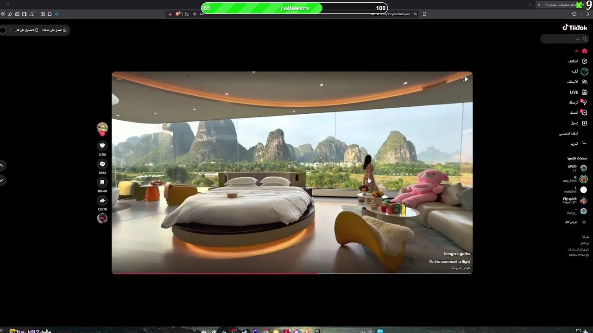This screenshot has width=593, height=333.
Task: Like the video with heart icon
Action: pos(102,146)
